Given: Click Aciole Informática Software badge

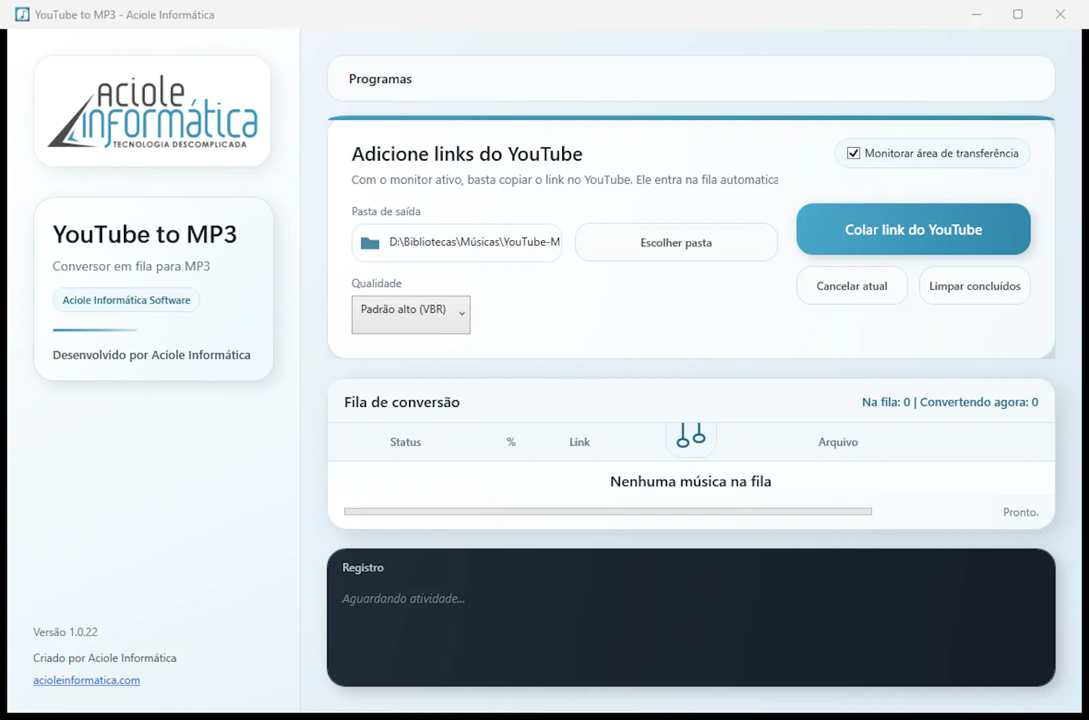Looking at the screenshot, I should pos(127,300).
